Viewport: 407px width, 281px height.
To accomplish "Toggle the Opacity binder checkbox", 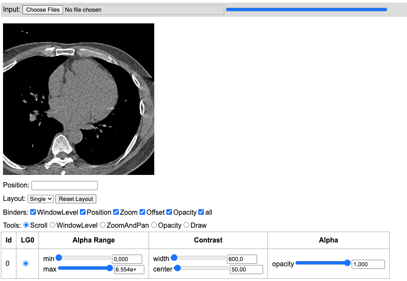I will pyautogui.click(x=169, y=212).
